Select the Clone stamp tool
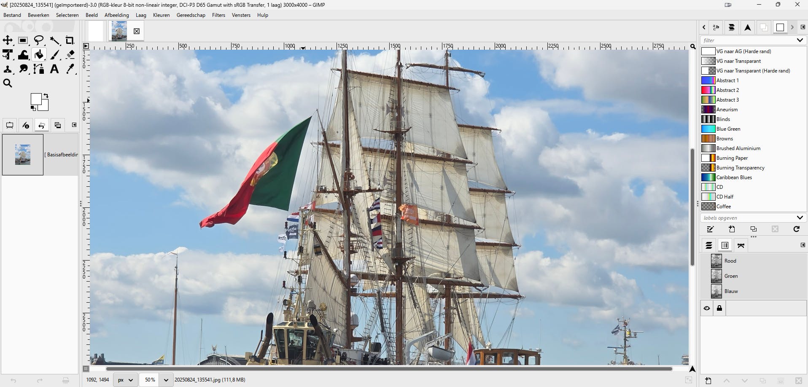Image resolution: width=808 pixels, height=387 pixels. (8, 69)
